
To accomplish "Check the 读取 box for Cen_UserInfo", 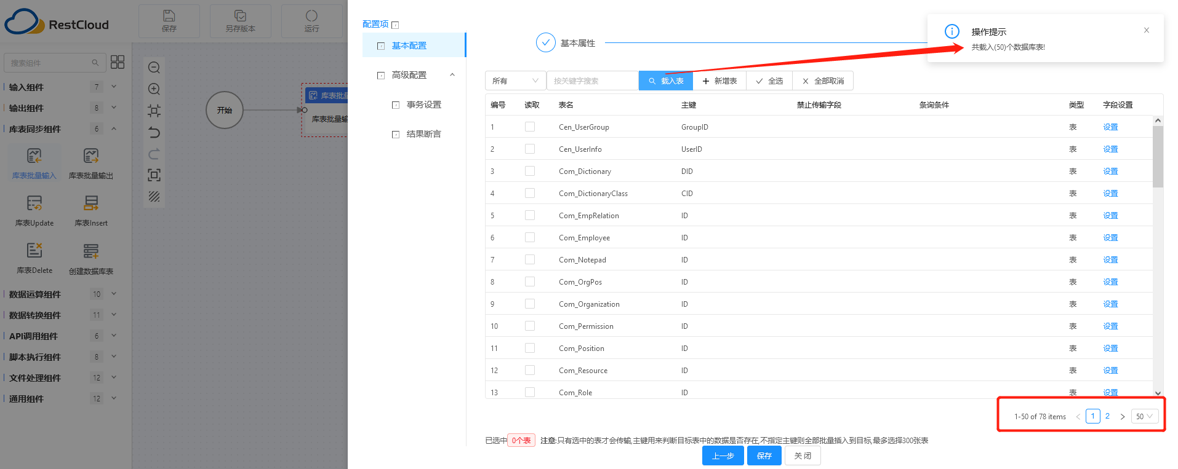I will pos(530,149).
